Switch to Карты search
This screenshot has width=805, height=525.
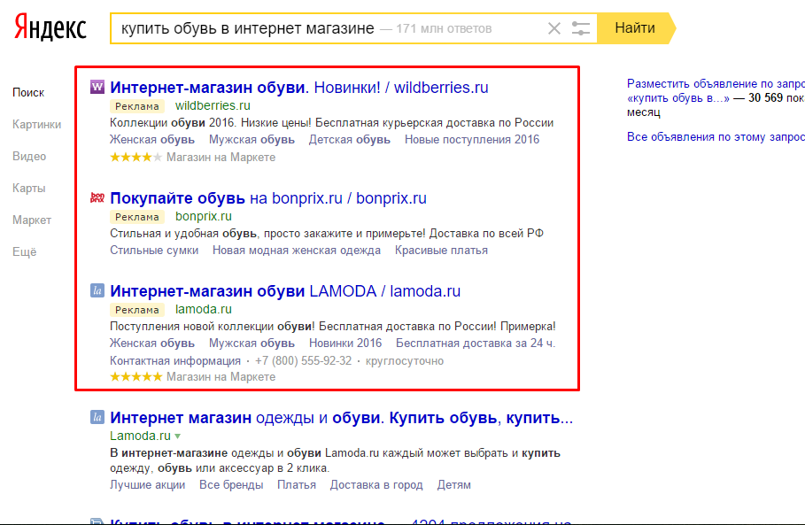click(x=28, y=189)
